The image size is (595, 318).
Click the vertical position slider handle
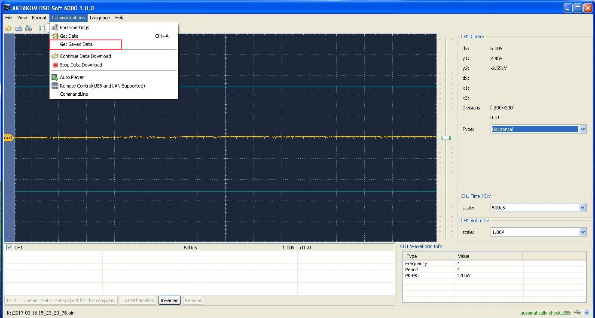coord(446,138)
